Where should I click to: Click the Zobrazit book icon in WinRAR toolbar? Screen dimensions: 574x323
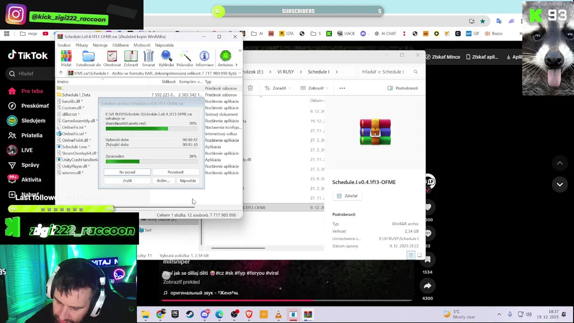click(130, 58)
